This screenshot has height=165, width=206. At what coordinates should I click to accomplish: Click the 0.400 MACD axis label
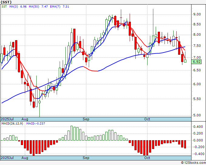[x=198, y=127]
